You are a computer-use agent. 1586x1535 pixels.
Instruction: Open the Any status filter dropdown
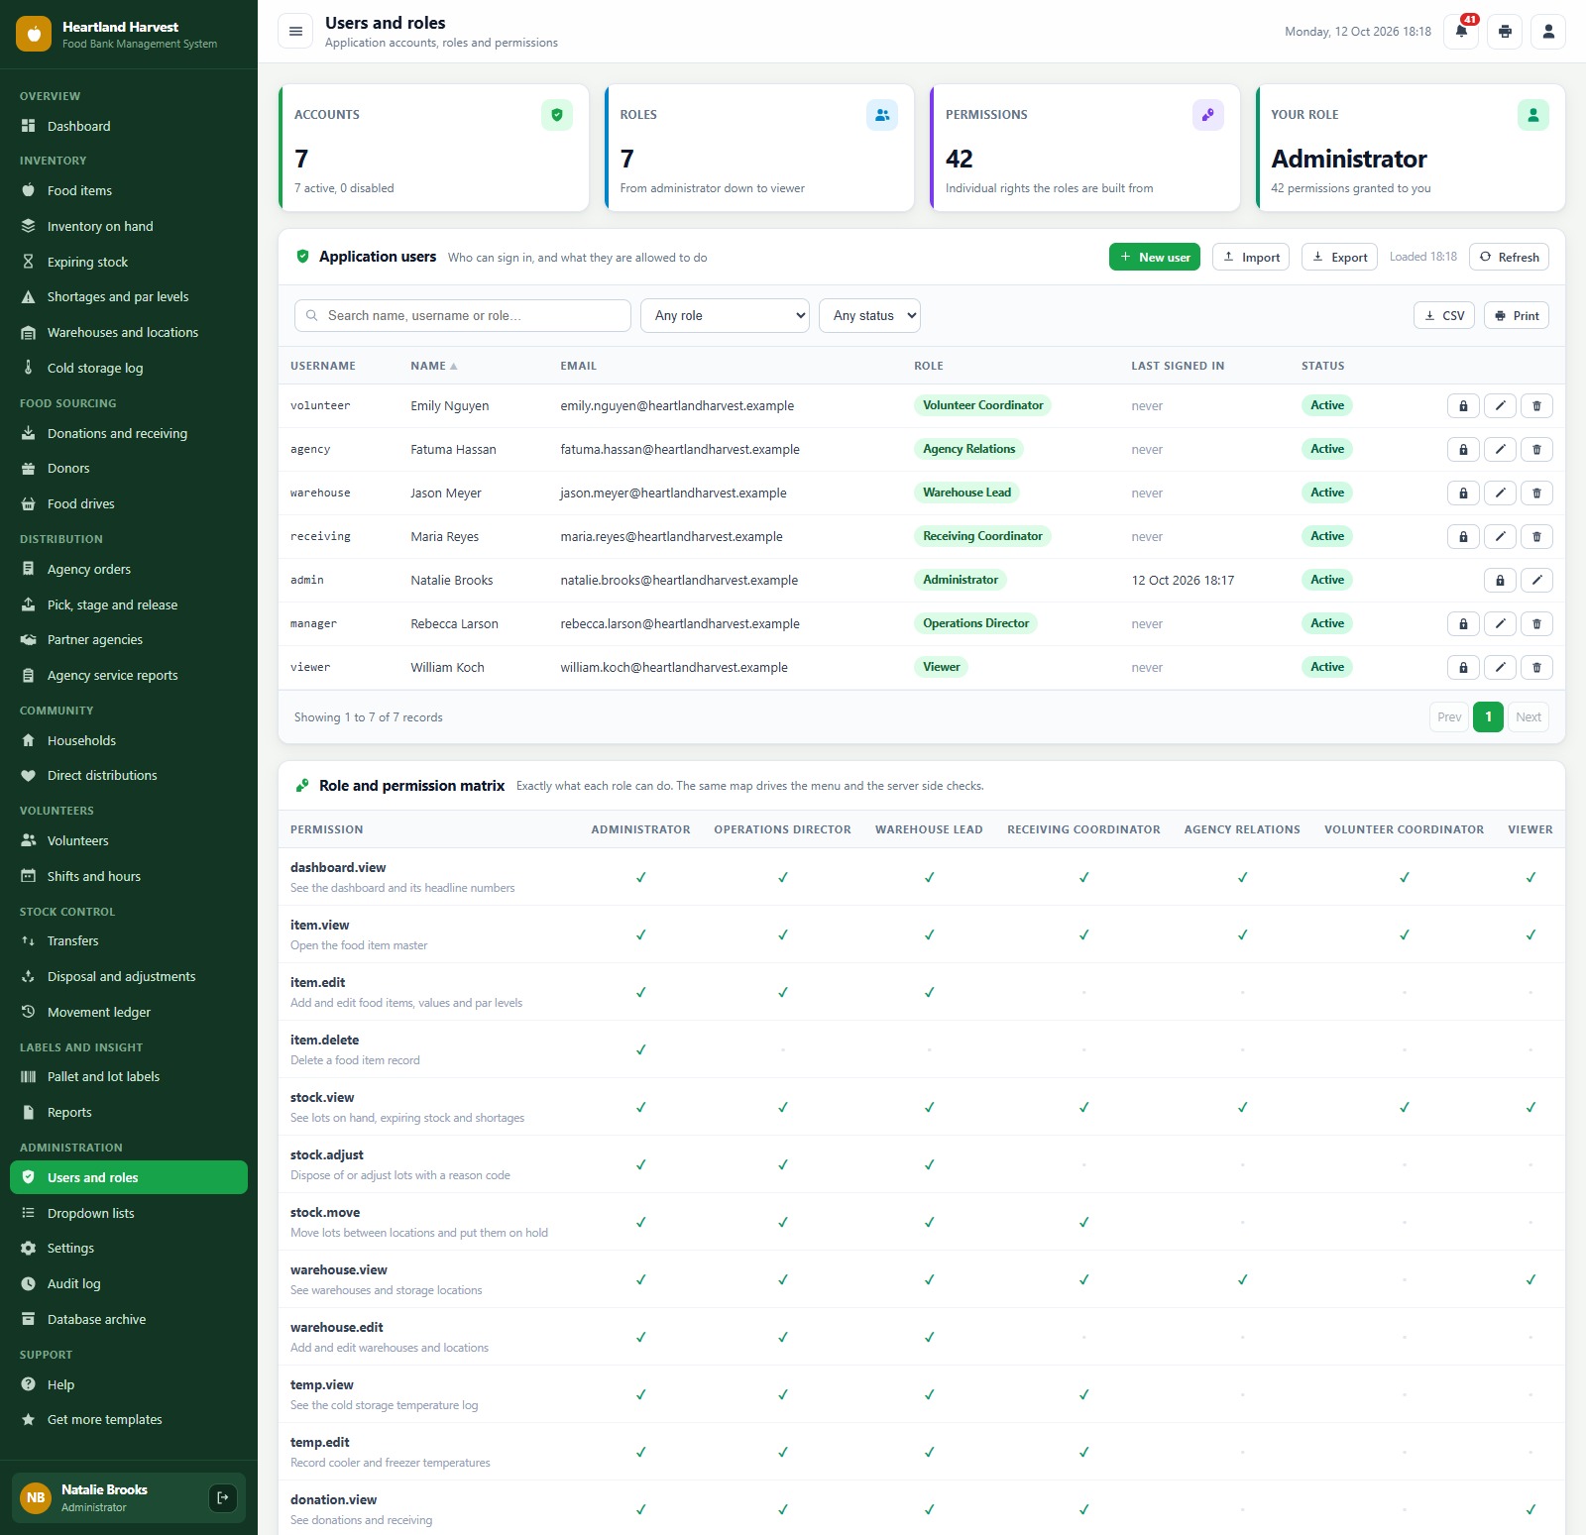(869, 315)
